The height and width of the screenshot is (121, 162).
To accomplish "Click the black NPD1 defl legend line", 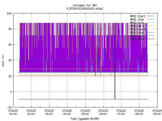I will pos(151,39).
